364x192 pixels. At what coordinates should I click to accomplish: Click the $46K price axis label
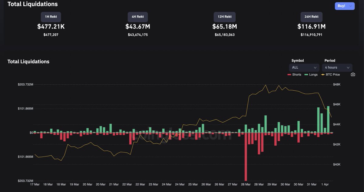click(x=337, y=104)
